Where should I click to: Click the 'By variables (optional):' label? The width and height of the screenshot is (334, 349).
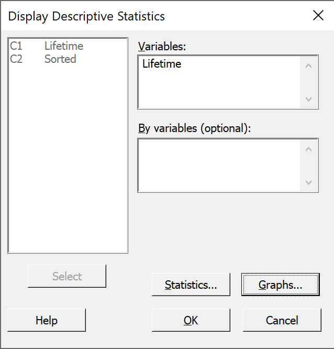point(194,128)
